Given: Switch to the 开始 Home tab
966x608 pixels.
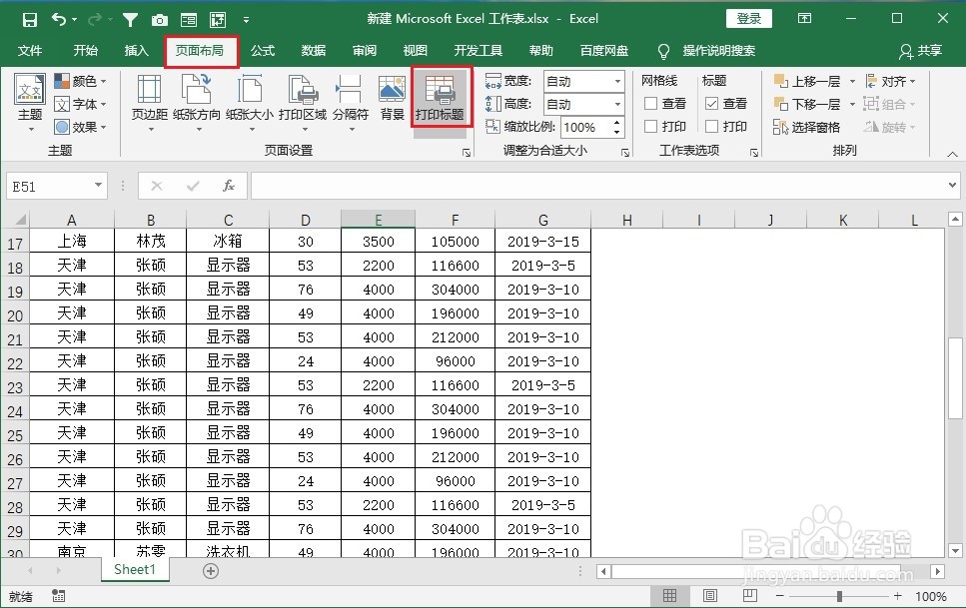Looking at the screenshot, I should tap(86, 51).
